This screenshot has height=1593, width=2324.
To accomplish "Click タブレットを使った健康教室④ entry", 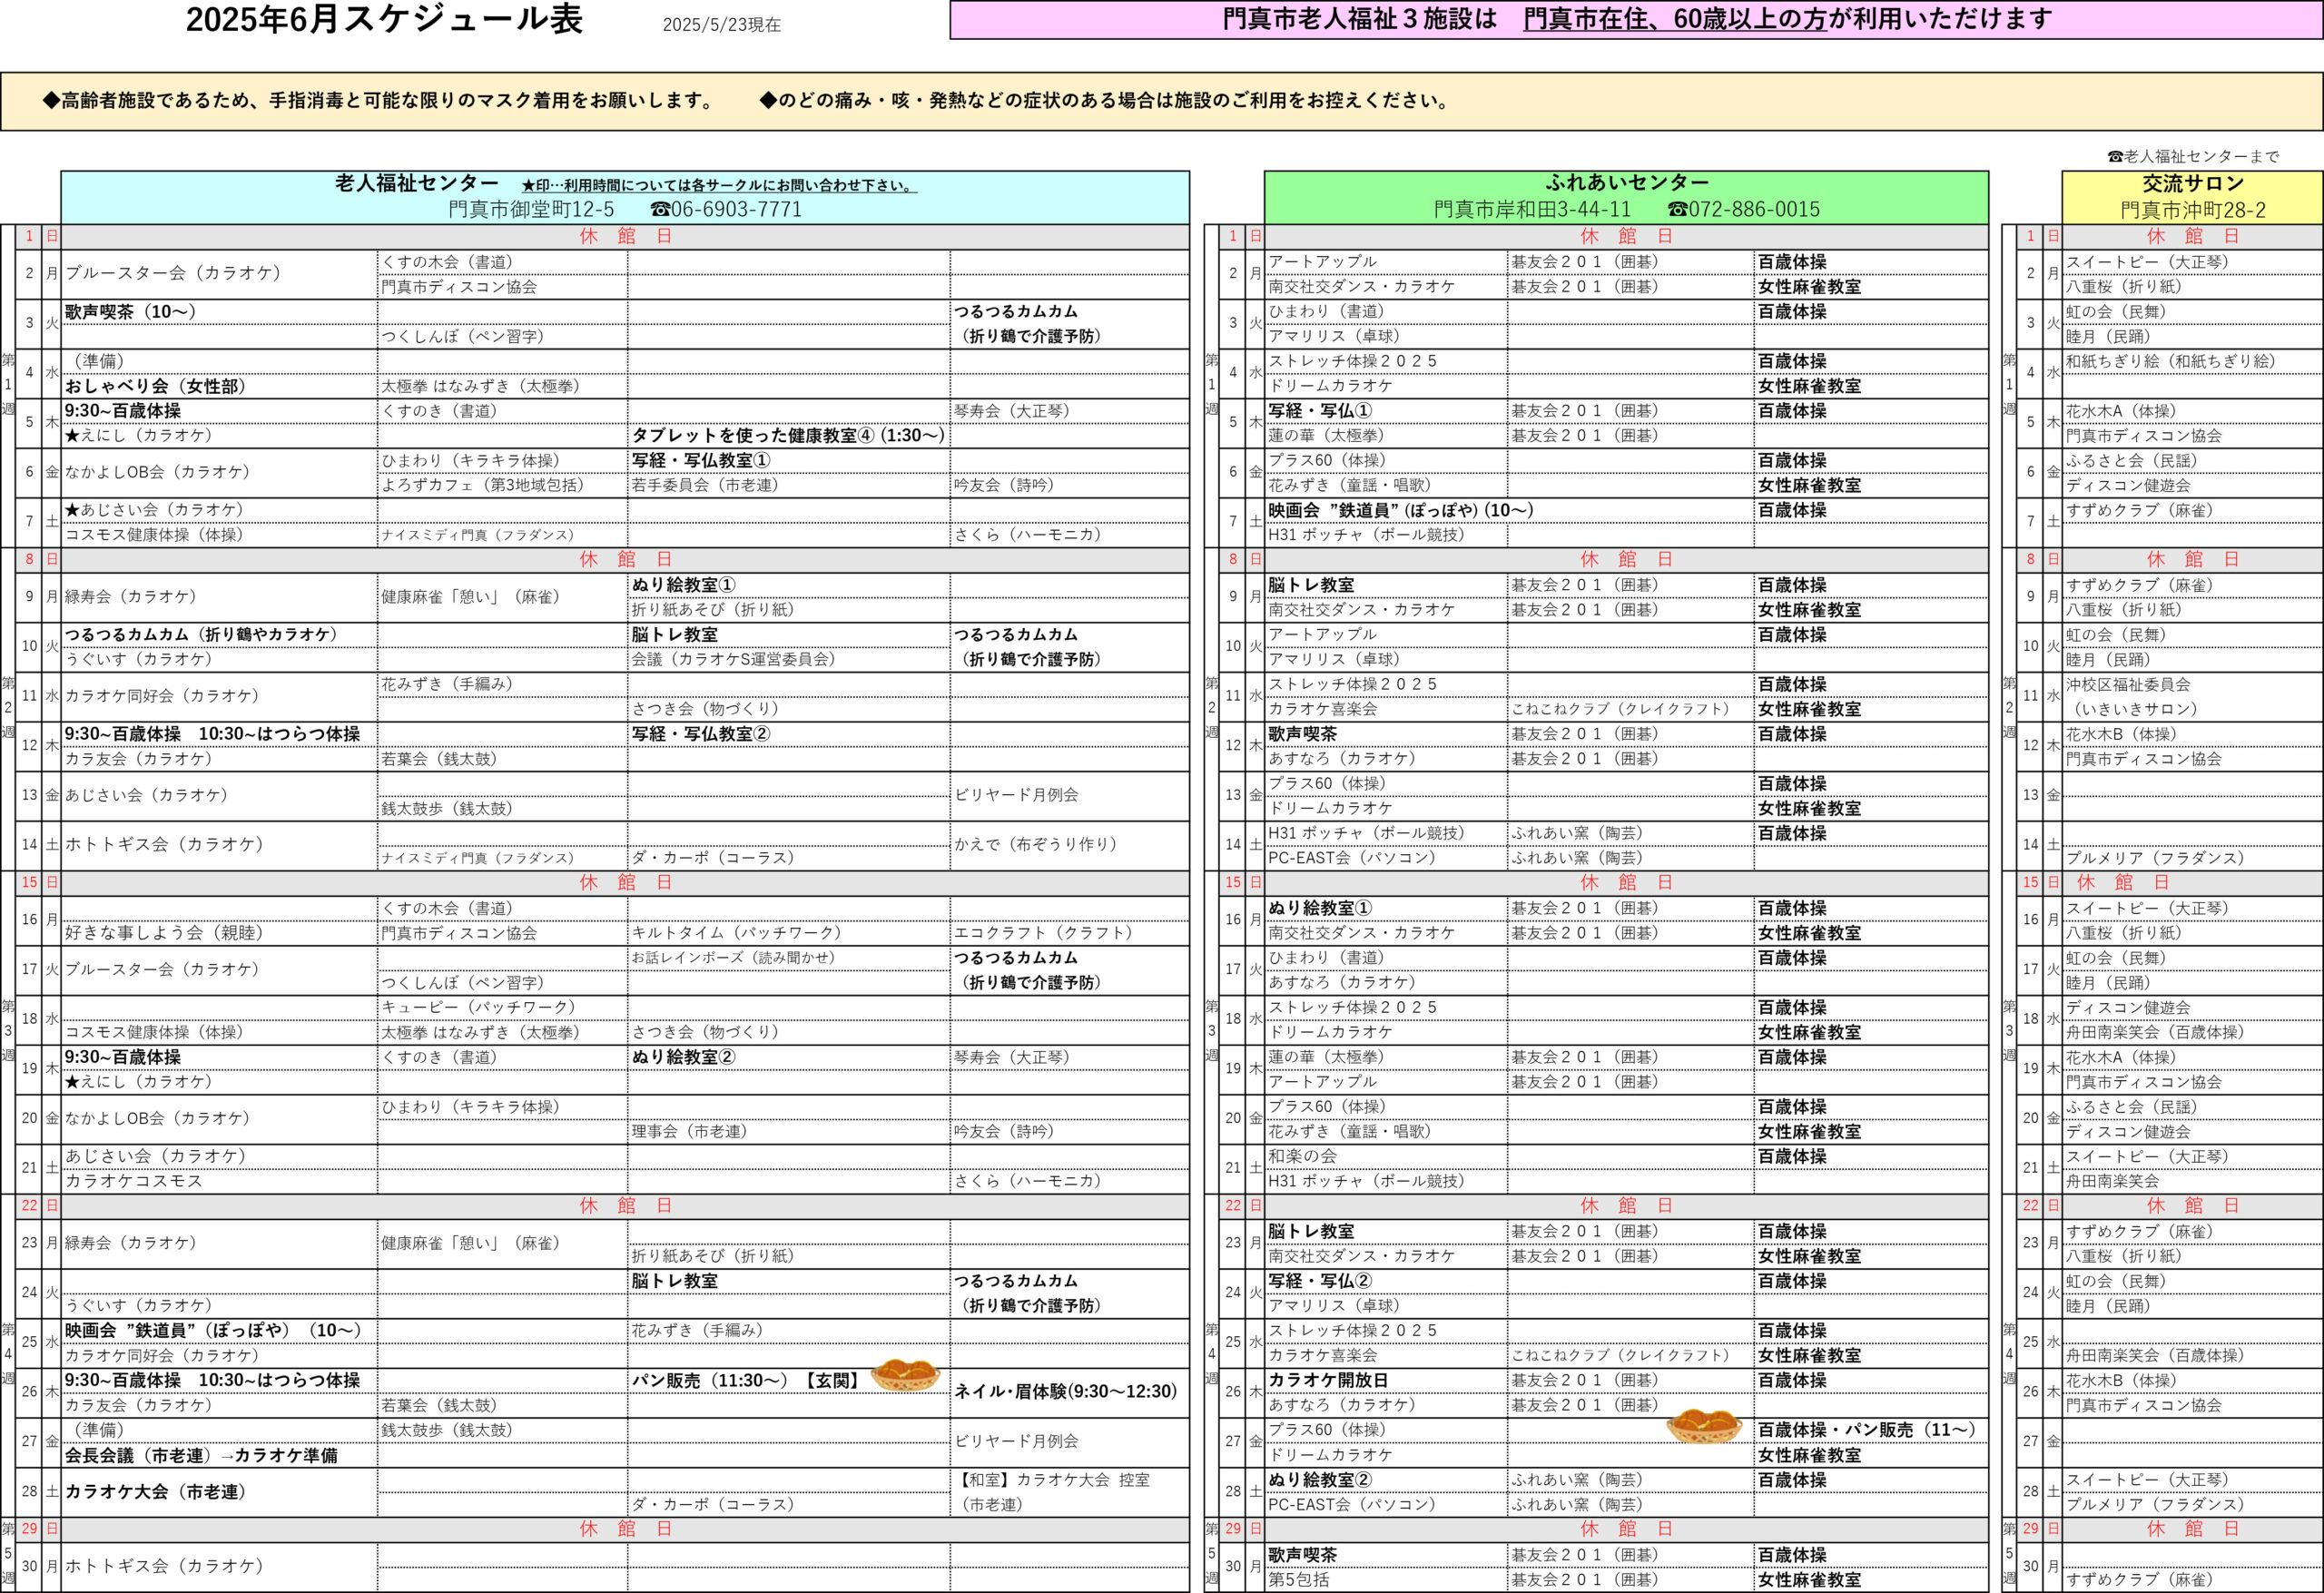I will [x=788, y=436].
